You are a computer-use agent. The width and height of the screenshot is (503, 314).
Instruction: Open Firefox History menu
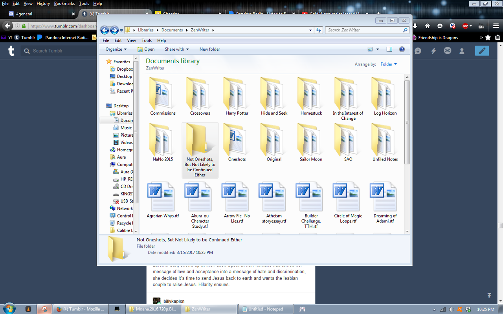[43, 4]
